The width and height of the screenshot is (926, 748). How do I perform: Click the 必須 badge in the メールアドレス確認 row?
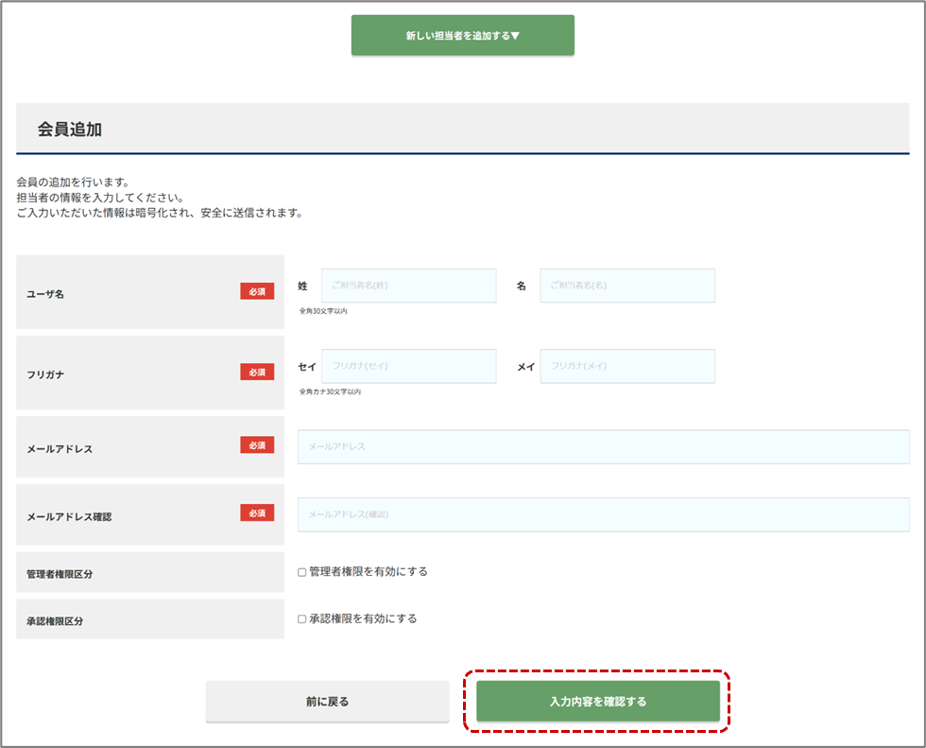[x=257, y=513]
